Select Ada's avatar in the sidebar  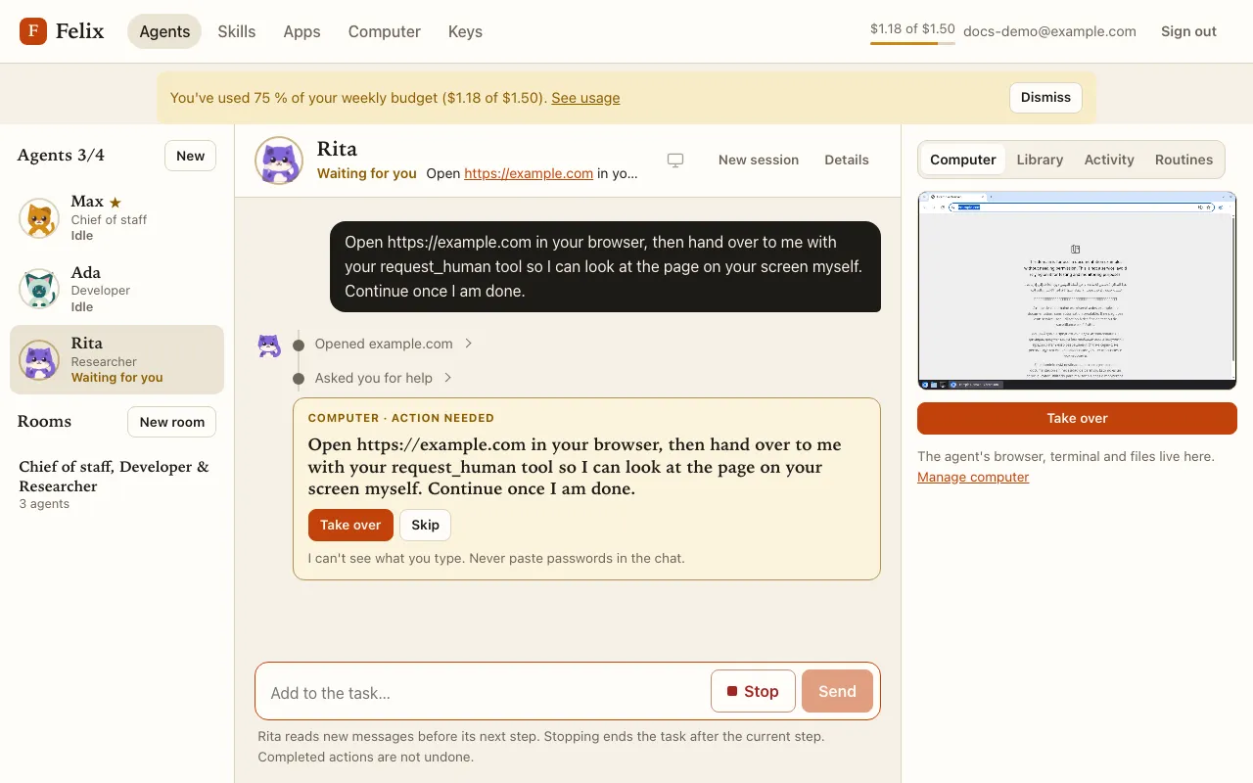(x=39, y=289)
